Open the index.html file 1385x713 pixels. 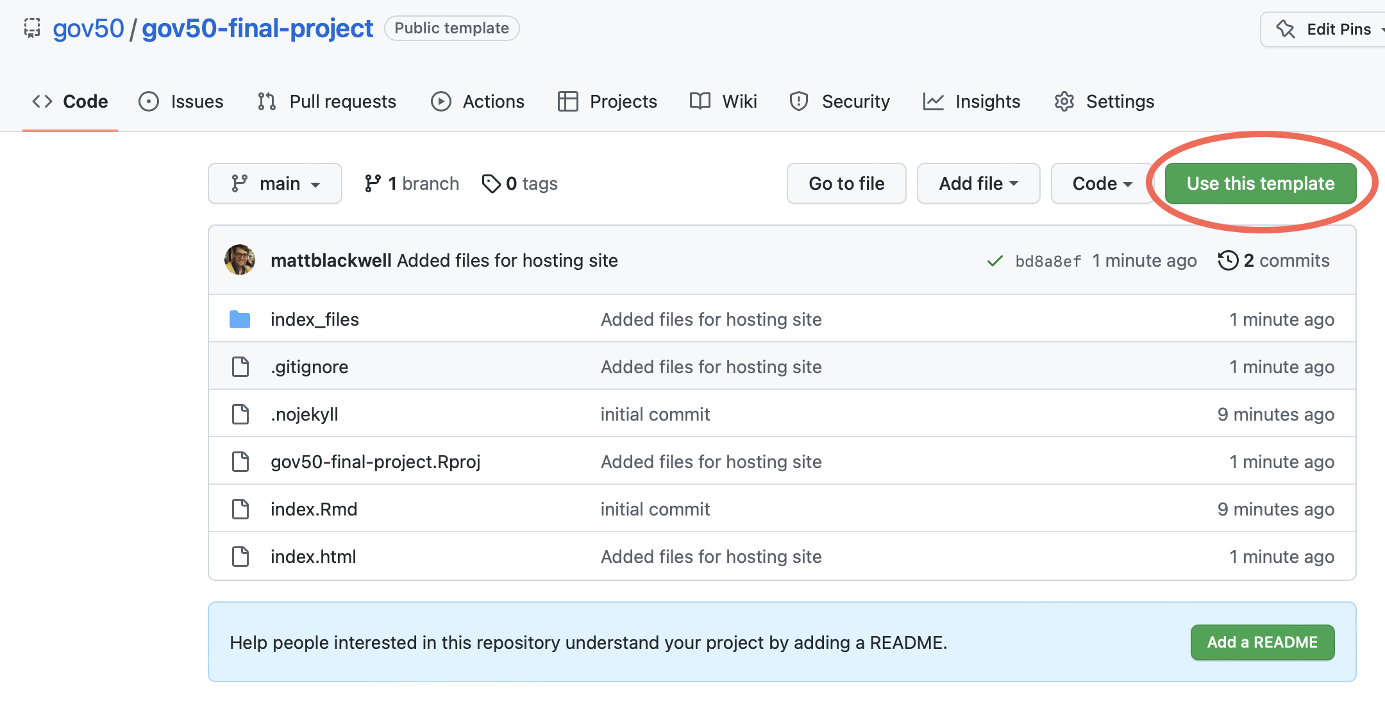pos(314,557)
